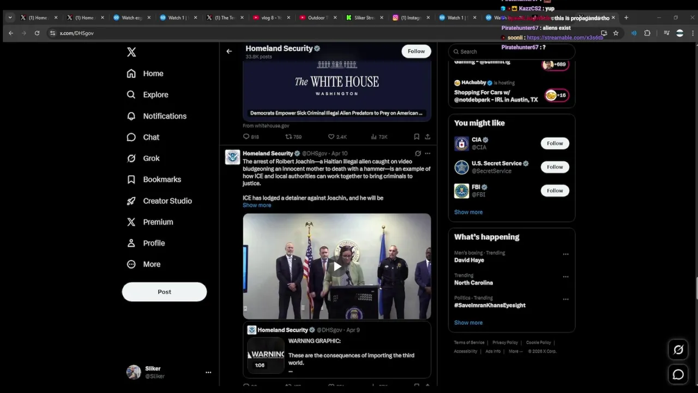698x393 pixels.
Task: Open HAchubby's Shopping For Cars broadcast
Action: (x=512, y=92)
